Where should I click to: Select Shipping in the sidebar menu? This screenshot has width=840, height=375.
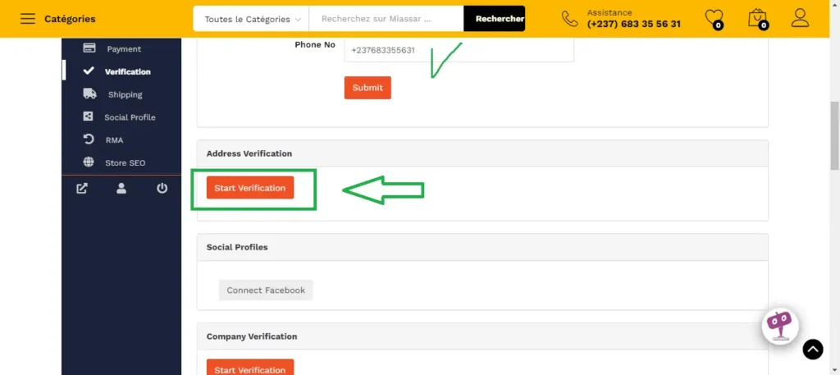point(125,94)
